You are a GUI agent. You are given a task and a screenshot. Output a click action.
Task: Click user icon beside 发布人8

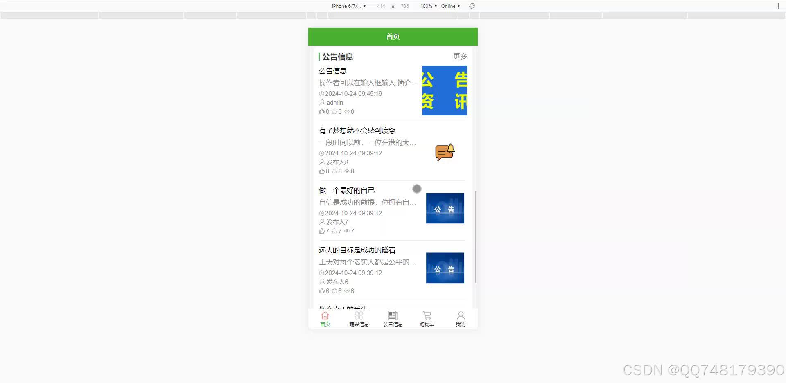(322, 162)
